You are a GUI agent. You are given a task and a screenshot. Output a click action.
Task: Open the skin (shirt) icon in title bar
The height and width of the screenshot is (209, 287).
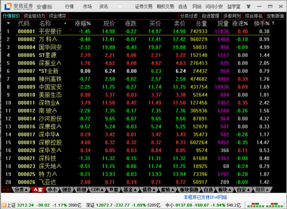(x=248, y=7)
